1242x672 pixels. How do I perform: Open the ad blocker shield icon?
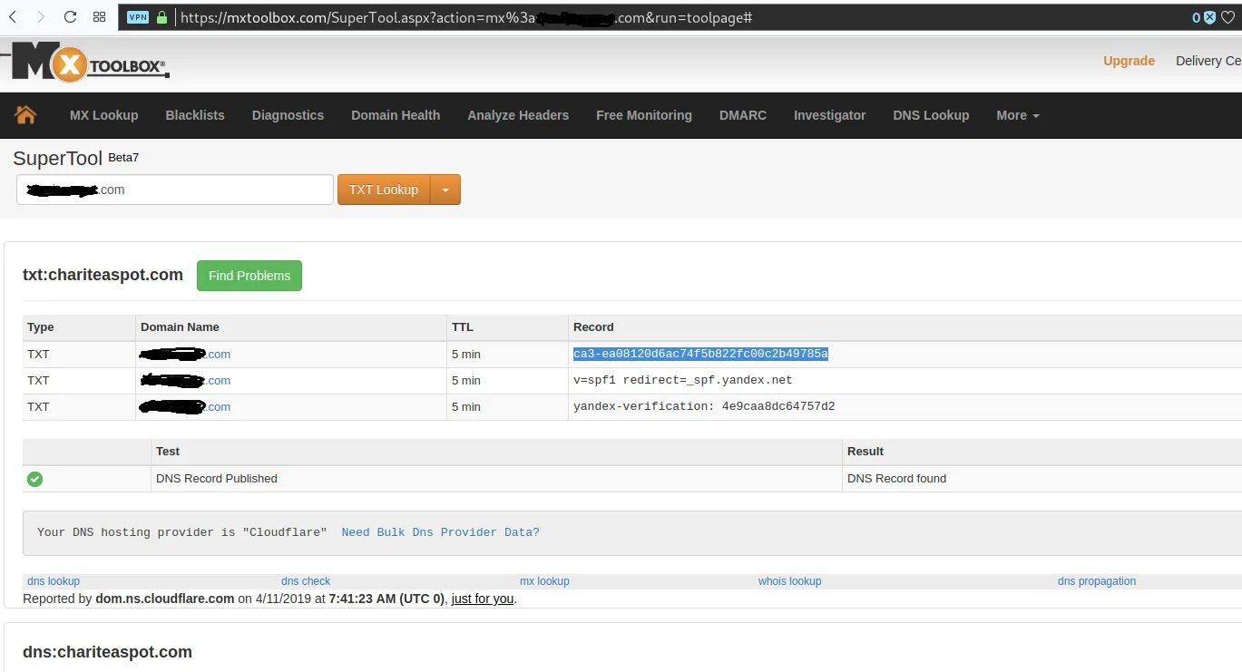(1209, 17)
